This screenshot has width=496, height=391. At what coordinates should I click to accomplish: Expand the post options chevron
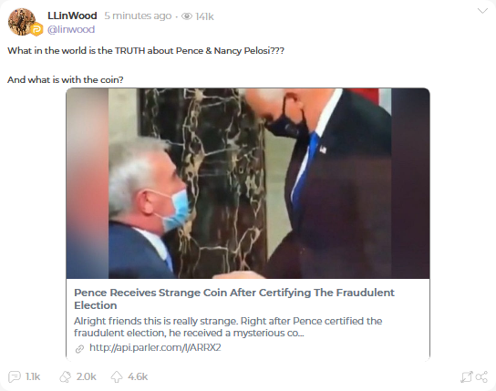(482, 11)
